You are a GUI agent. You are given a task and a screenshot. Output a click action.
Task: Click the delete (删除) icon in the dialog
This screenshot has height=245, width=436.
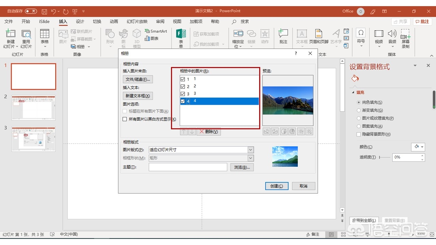coord(208,131)
